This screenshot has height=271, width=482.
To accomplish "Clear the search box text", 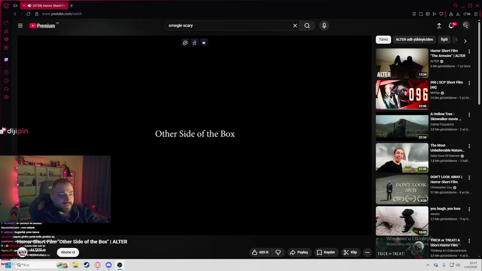I will [x=295, y=26].
